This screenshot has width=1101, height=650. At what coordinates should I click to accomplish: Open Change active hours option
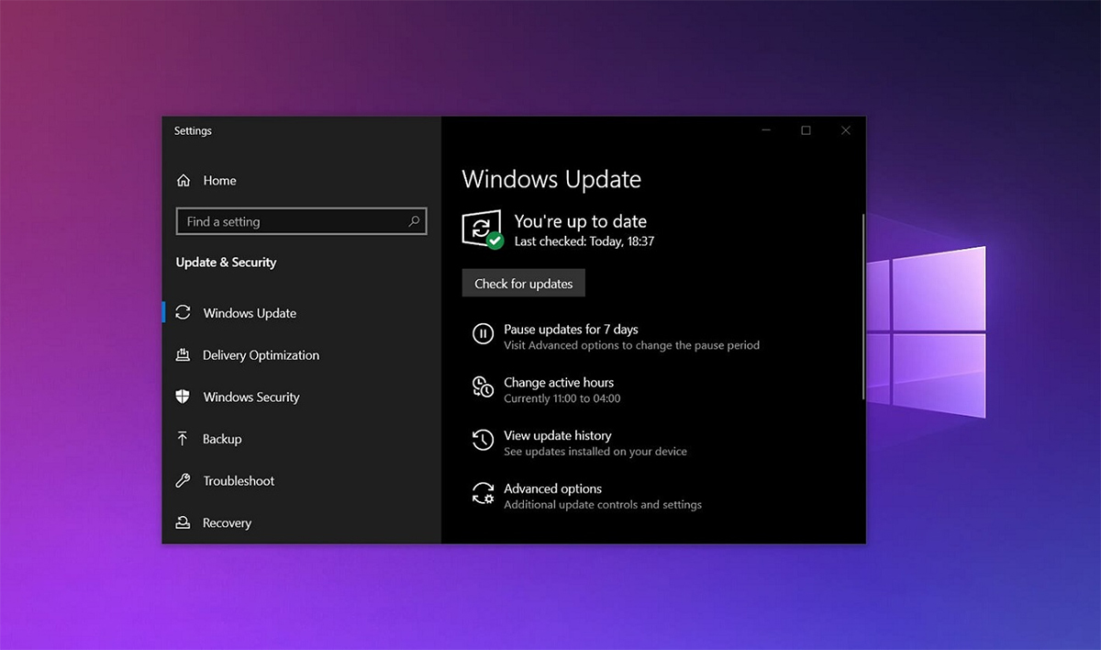[x=558, y=382]
